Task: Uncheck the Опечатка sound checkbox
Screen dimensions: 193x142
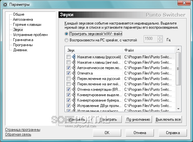Action: coord(68,73)
